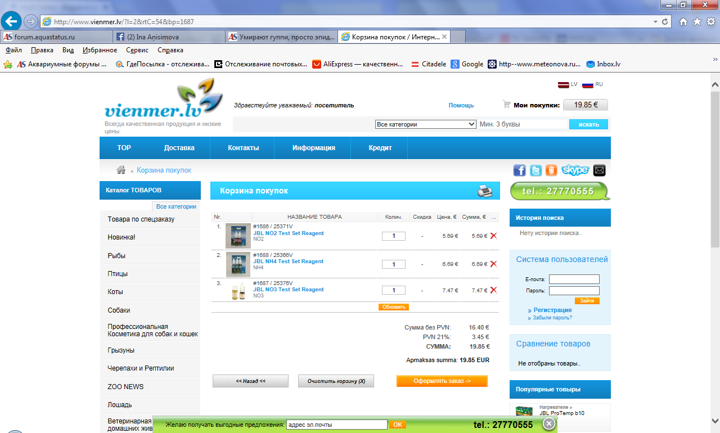Open Правка menu
The width and height of the screenshot is (720, 433).
click(42, 50)
